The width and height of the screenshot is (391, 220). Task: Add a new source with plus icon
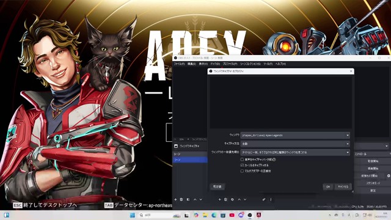[x=220, y=200]
